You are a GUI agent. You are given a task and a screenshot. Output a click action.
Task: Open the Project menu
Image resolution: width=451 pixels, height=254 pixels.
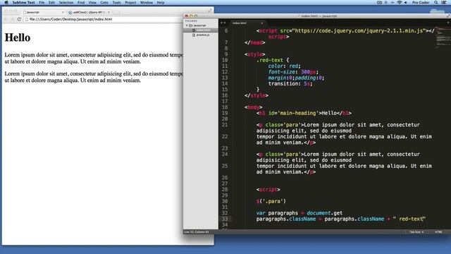pos(130,2)
